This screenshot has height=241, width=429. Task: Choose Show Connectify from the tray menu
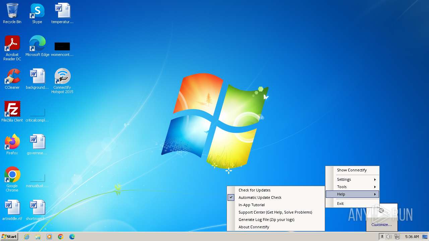pyautogui.click(x=352, y=170)
